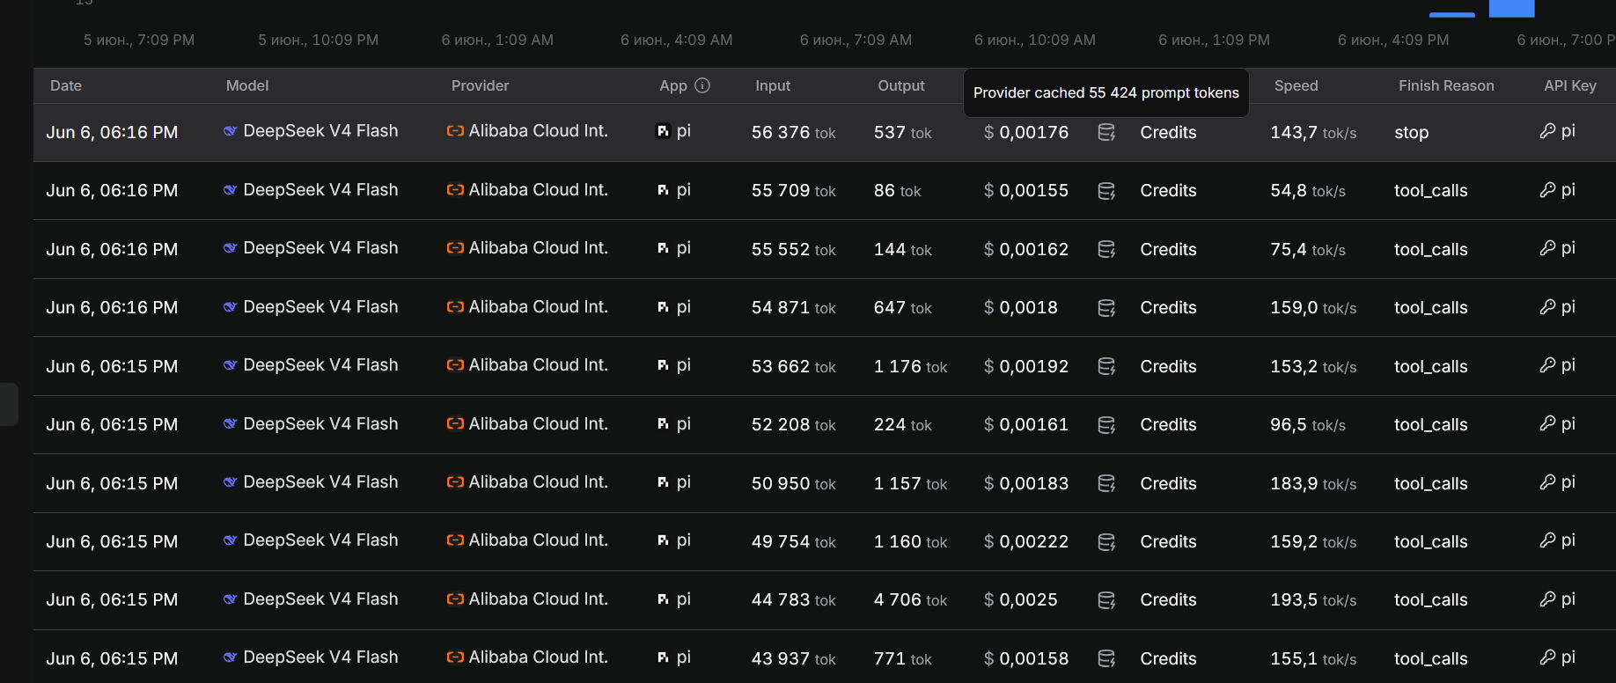
Task: Click the cache icon in the 56 376 tok row
Action: (x=1106, y=132)
